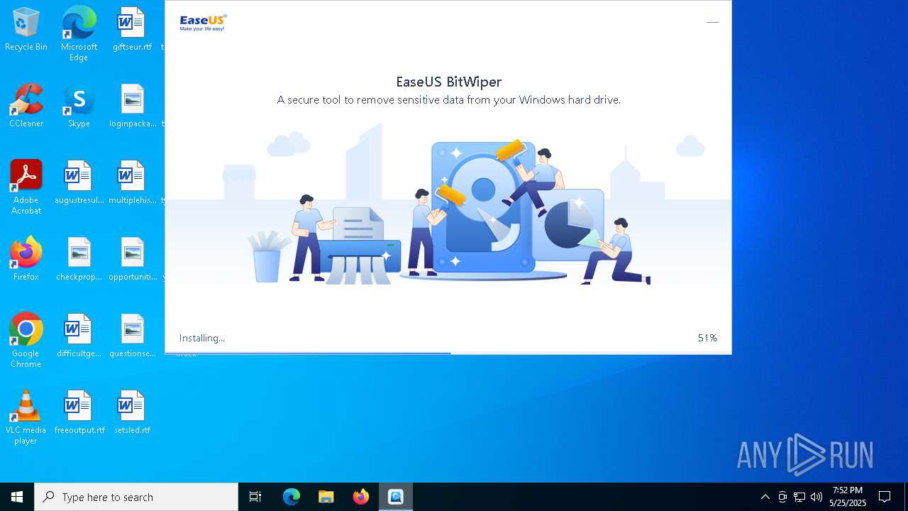This screenshot has height=511, width=908.
Task: Minimize the EaseUS BitWiper installer window
Action: 713,22
